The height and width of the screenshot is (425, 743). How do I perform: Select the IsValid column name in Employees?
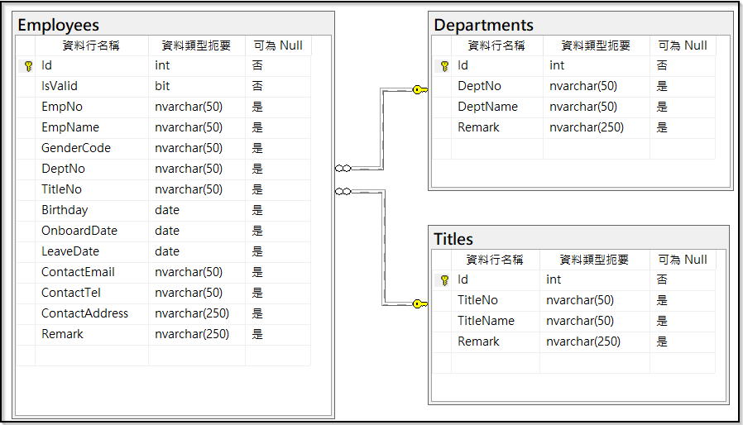click(60, 86)
